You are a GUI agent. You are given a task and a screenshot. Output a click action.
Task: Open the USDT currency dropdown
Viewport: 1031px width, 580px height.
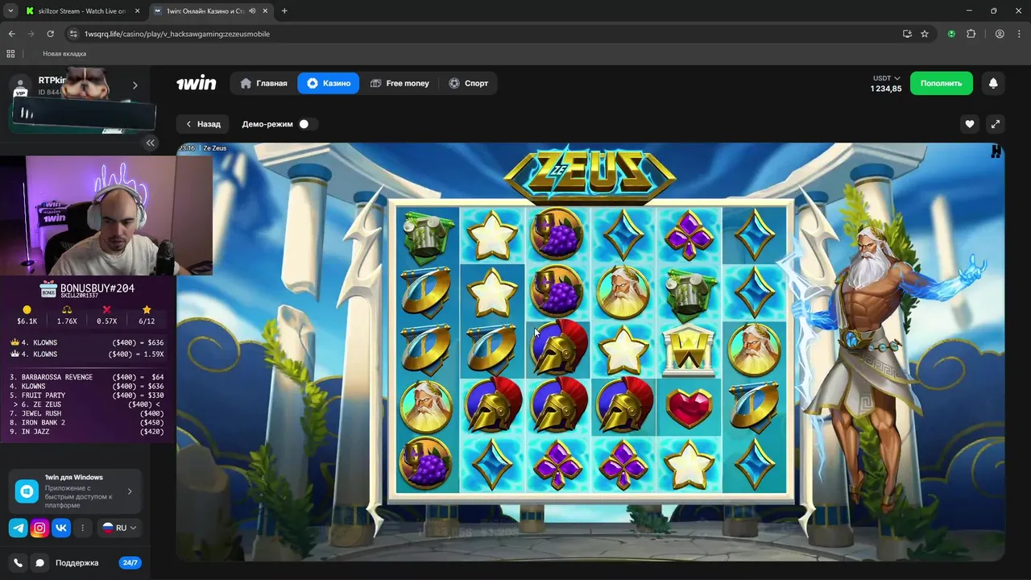(x=886, y=78)
